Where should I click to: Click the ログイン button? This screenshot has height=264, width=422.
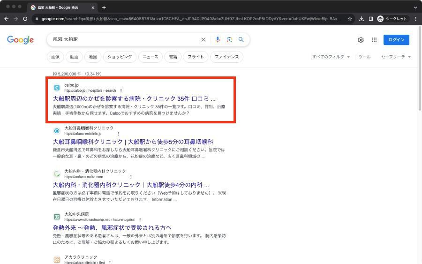(396, 40)
